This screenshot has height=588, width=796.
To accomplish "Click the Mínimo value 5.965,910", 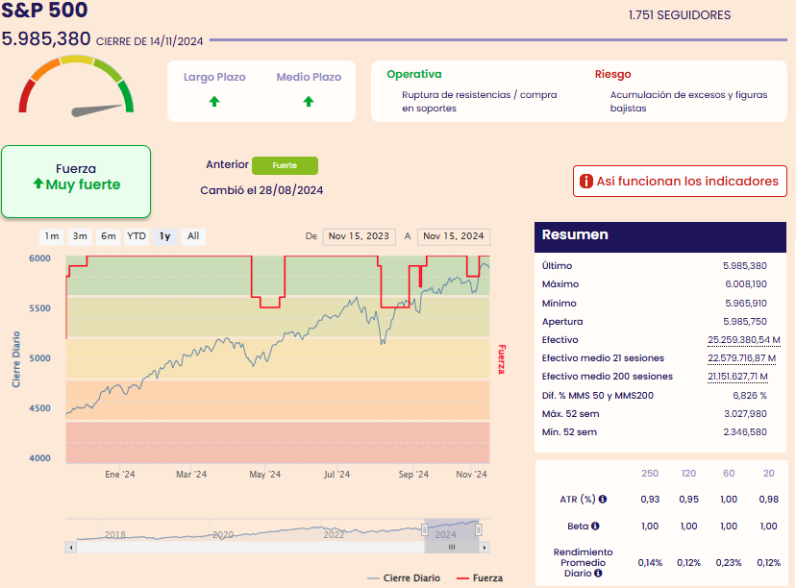I will [x=745, y=304].
